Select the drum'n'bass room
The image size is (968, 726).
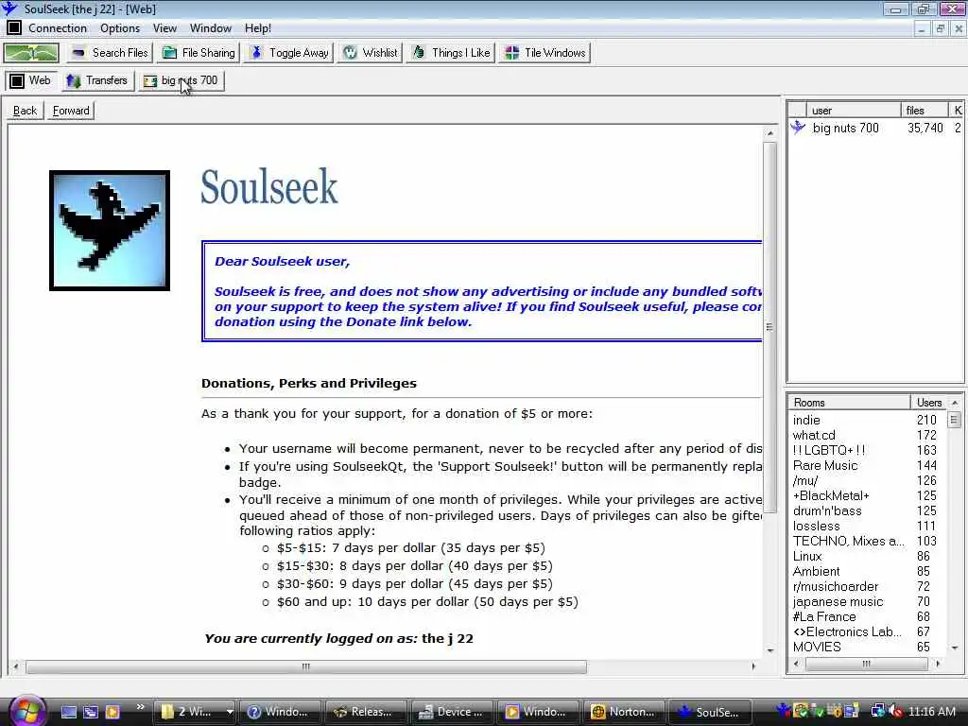pyautogui.click(x=868, y=510)
